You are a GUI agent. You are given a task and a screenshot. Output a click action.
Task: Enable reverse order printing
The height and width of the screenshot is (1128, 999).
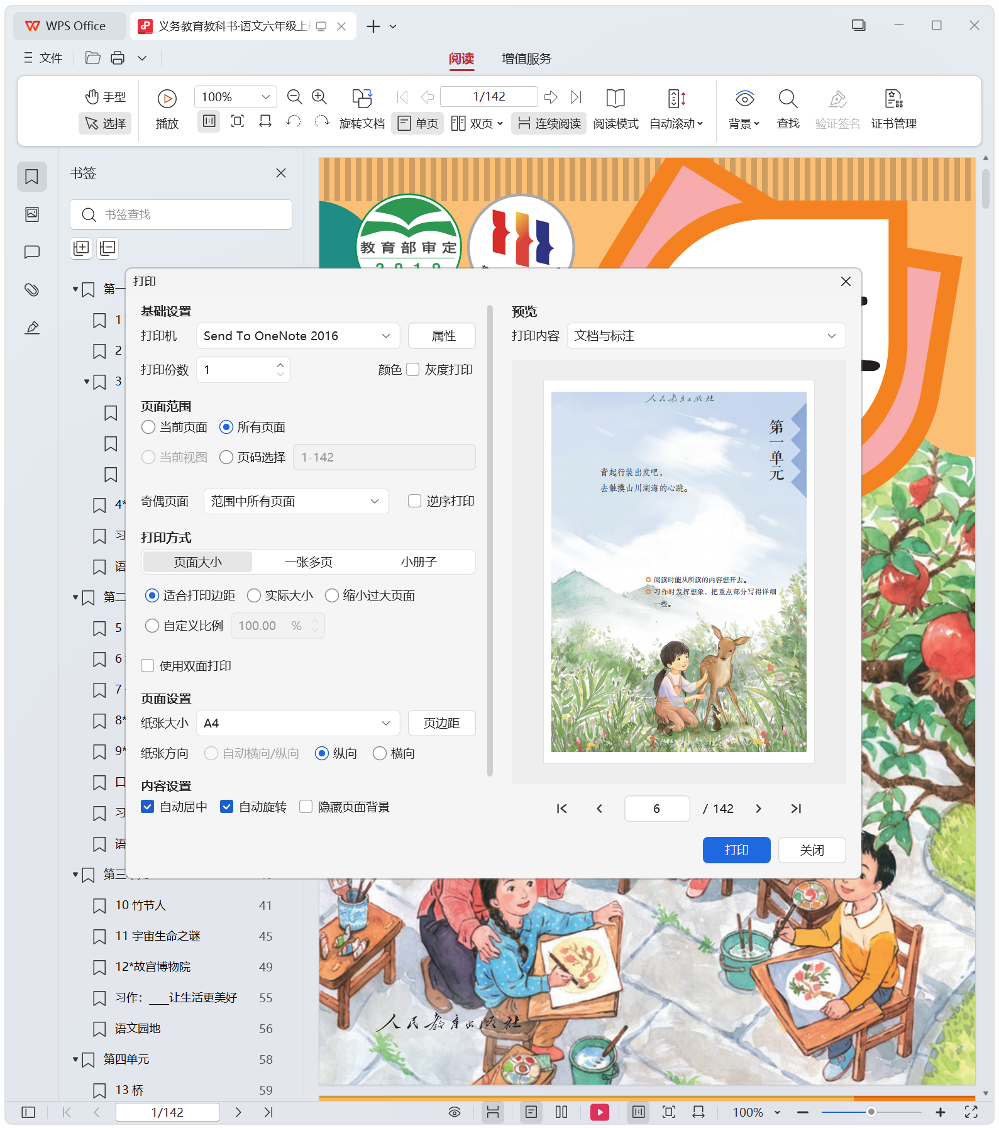point(414,501)
